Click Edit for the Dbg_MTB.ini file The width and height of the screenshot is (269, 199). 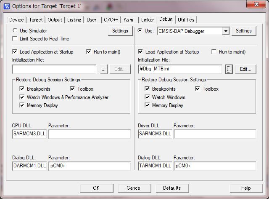click(x=245, y=69)
